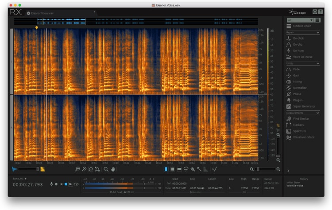Image resolution: width=332 pixels, height=210 pixels.
Task: Enable the time selection tool
Action: click(x=166, y=169)
